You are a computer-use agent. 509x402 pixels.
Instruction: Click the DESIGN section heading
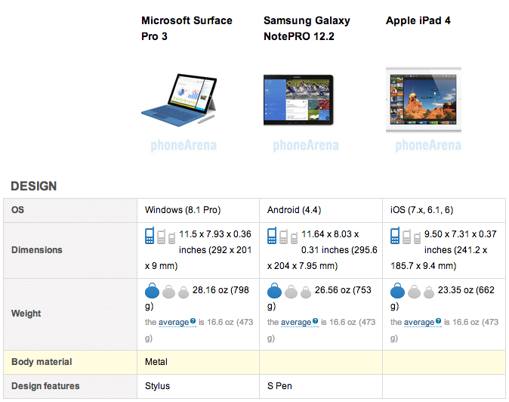click(33, 186)
